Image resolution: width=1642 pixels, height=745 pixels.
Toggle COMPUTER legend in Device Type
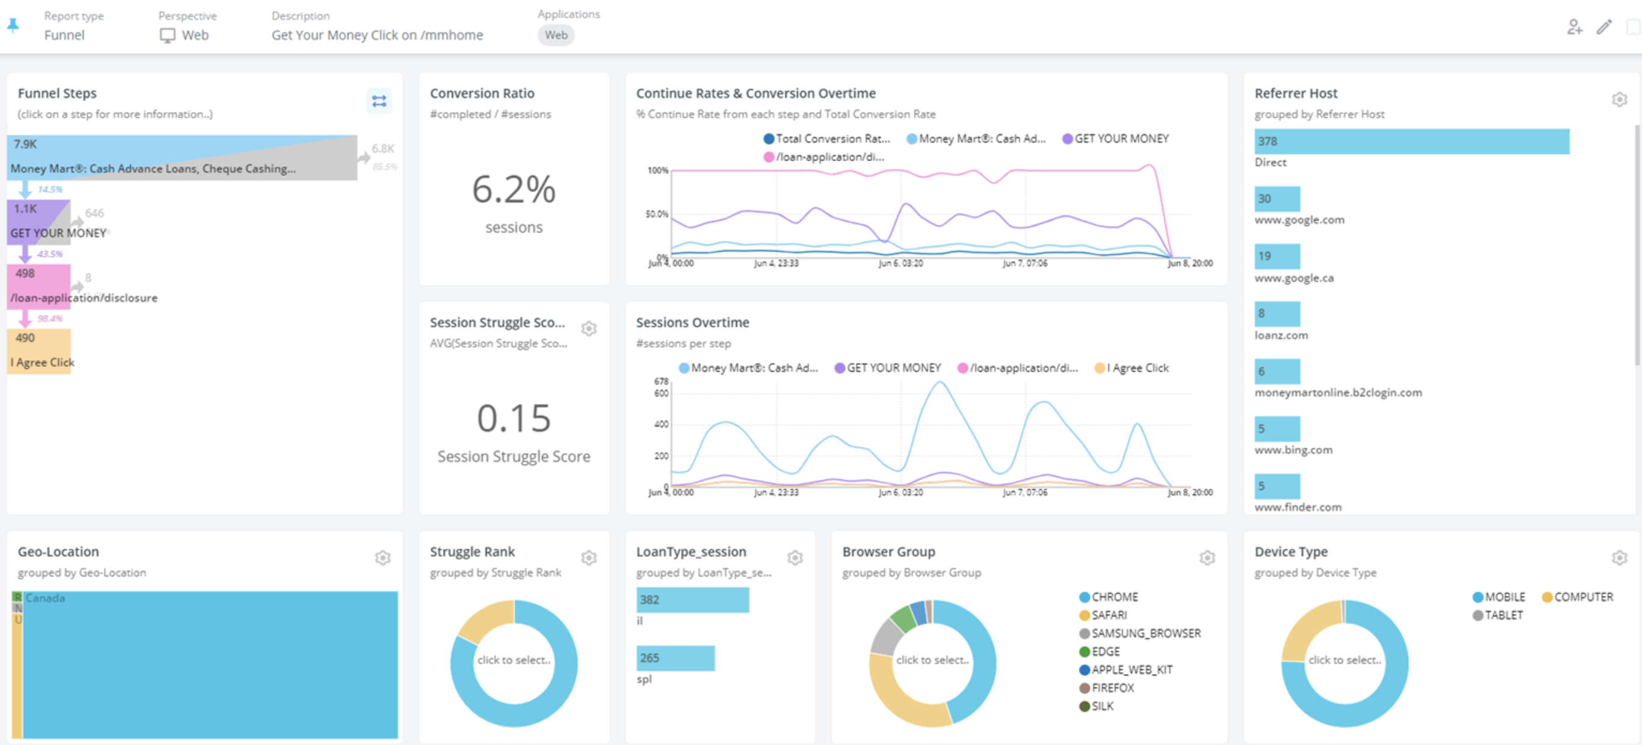(x=1578, y=597)
